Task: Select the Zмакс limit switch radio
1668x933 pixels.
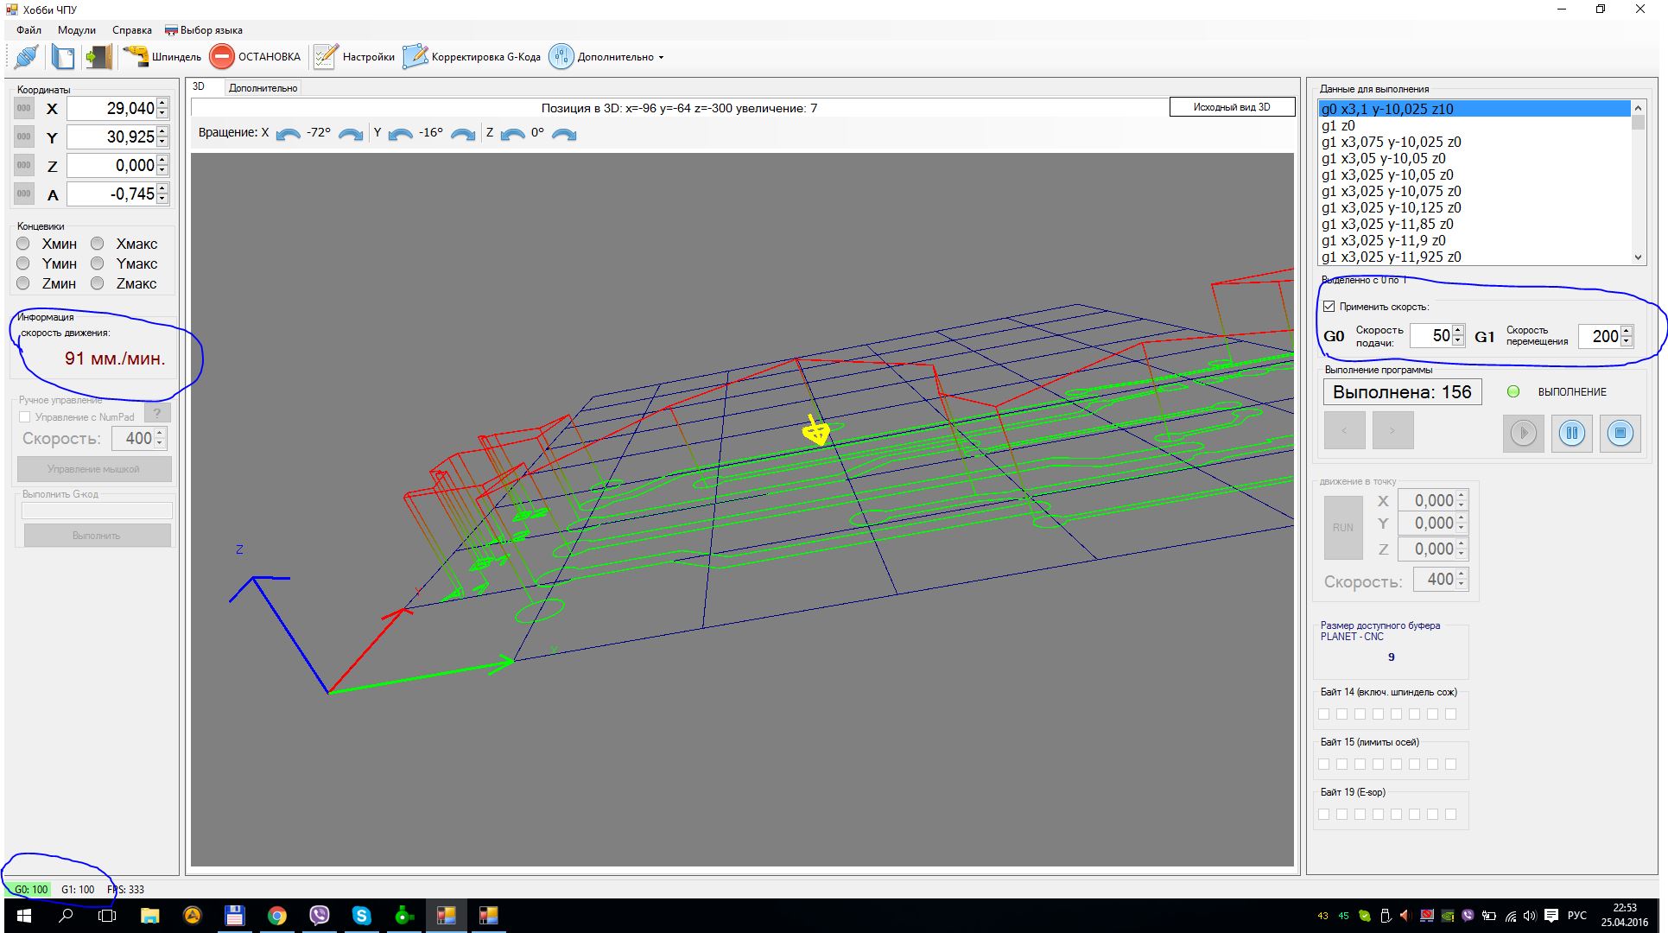Action: click(98, 283)
